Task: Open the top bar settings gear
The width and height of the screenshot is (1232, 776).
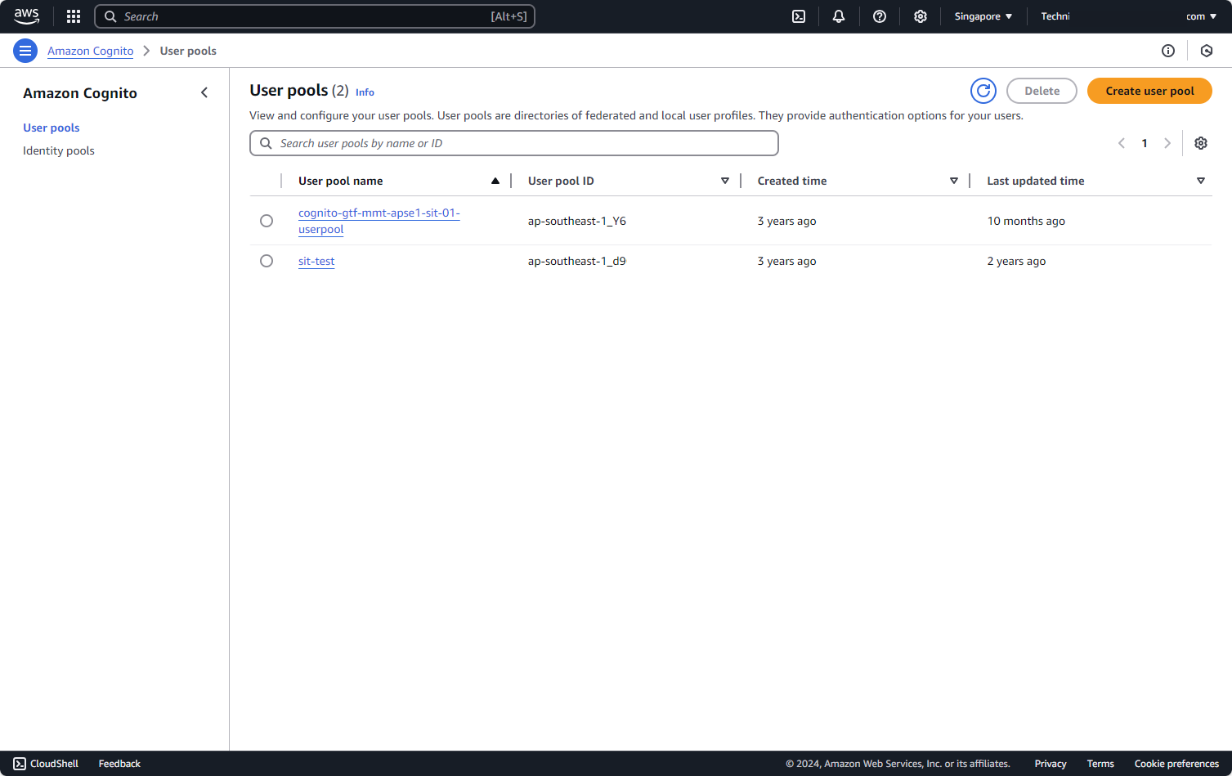Action: (921, 16)
